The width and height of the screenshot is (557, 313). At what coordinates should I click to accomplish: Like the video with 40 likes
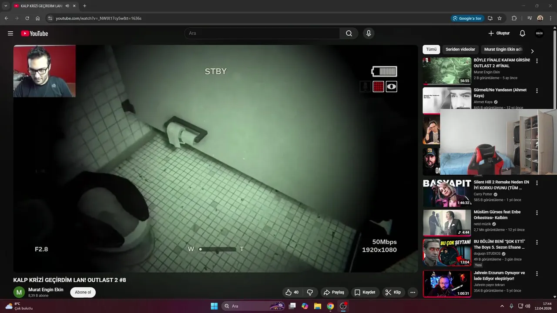pyautogui.click(x=292, y=292)
